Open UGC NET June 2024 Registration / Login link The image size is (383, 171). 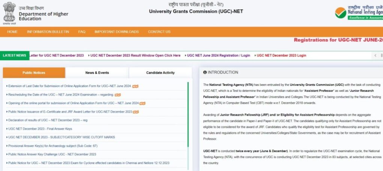click(x=218, y=55)
